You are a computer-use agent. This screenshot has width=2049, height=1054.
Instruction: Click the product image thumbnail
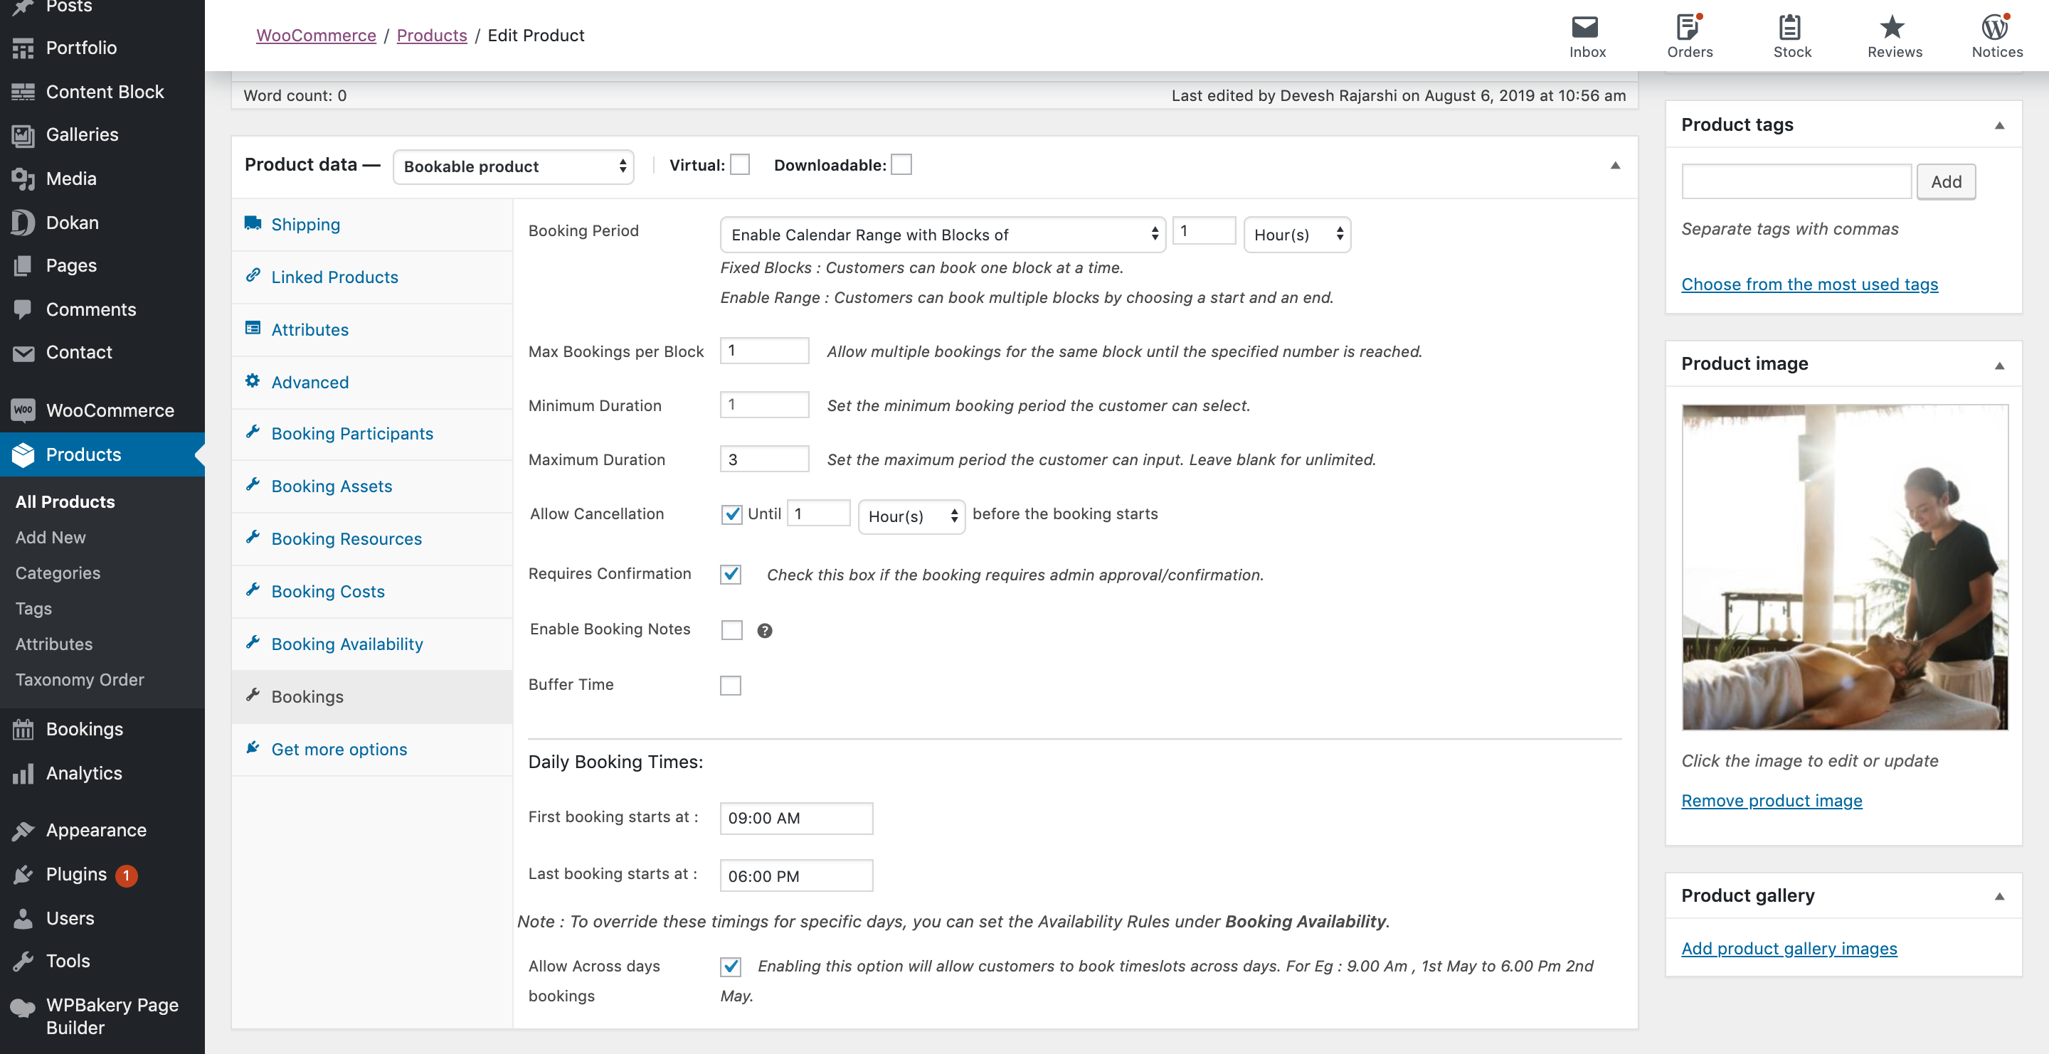1845,568
